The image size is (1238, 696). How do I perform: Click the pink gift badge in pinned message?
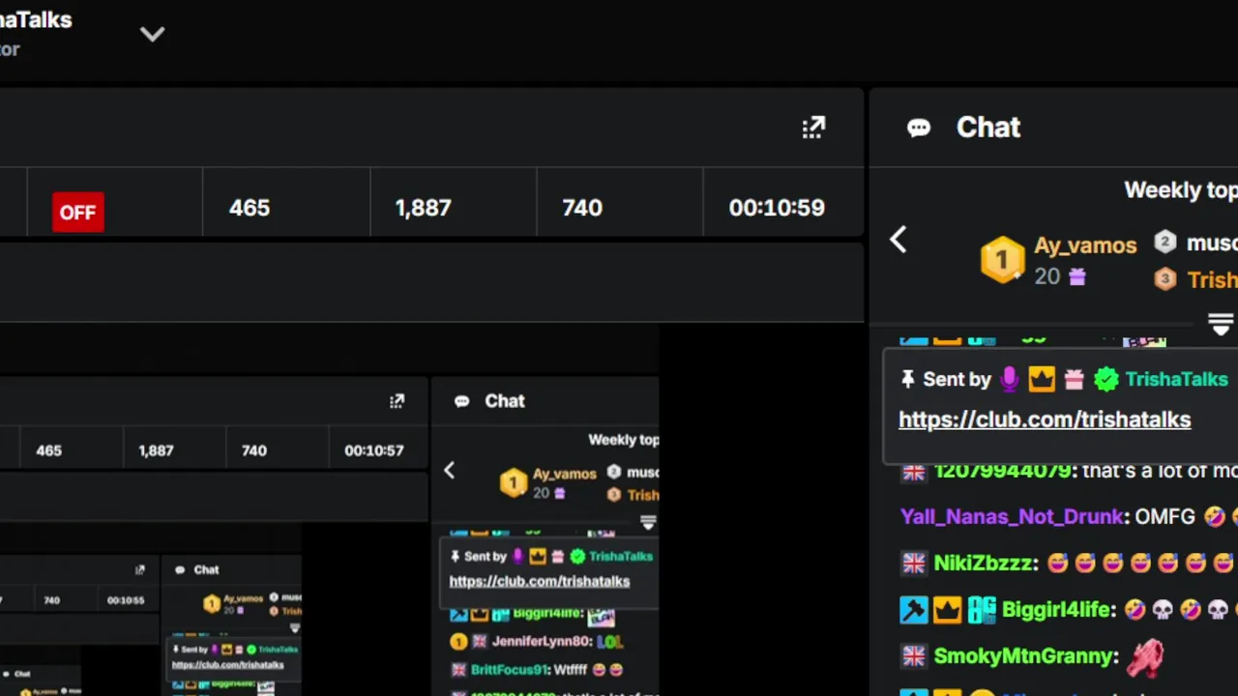[1074, 380]
